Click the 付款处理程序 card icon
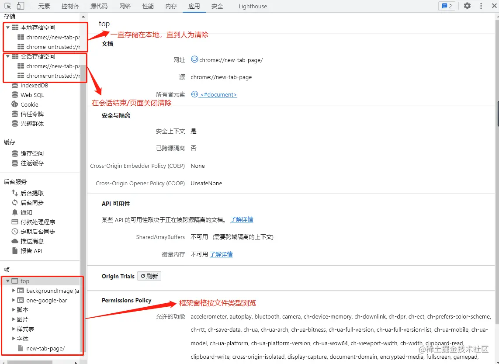The image size is (499, 364). (x=15, y=222)
